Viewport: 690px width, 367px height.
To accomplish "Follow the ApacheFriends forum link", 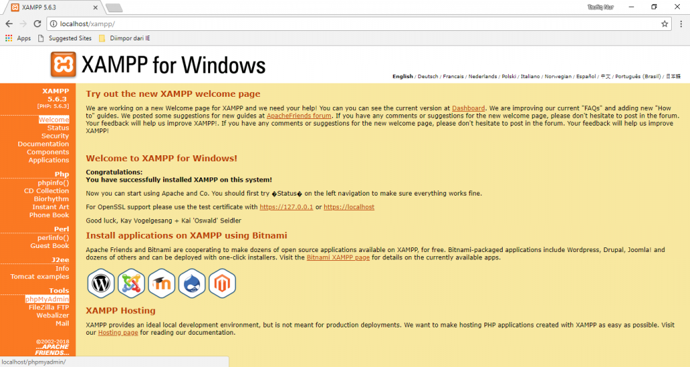I will click(x=299, y=116).
